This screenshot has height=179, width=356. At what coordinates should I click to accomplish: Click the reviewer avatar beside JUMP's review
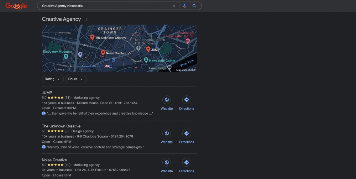tap(44, 114)
